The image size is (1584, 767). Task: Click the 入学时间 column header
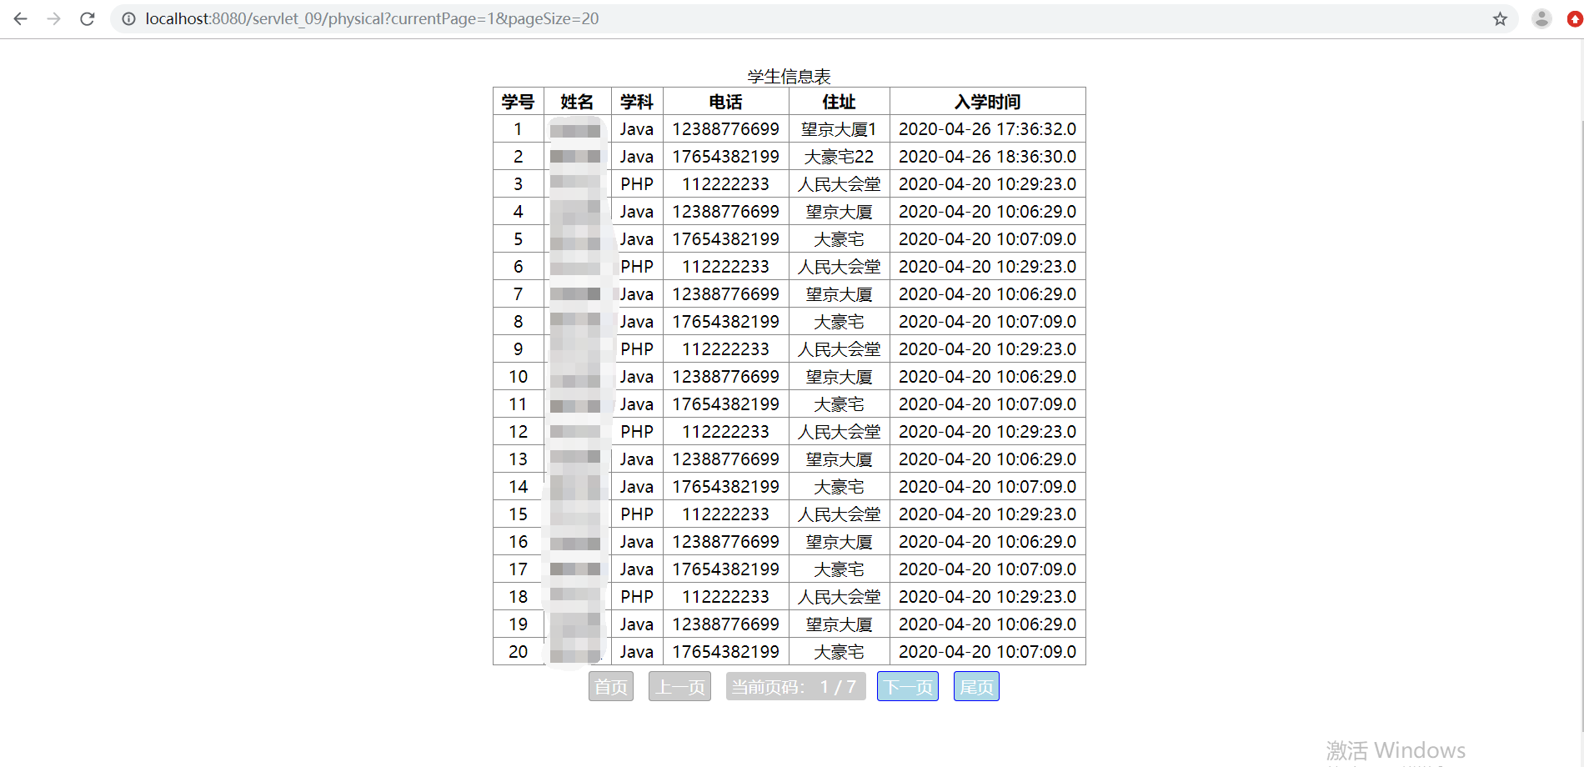pyautogui.click(x=988, y=102)
